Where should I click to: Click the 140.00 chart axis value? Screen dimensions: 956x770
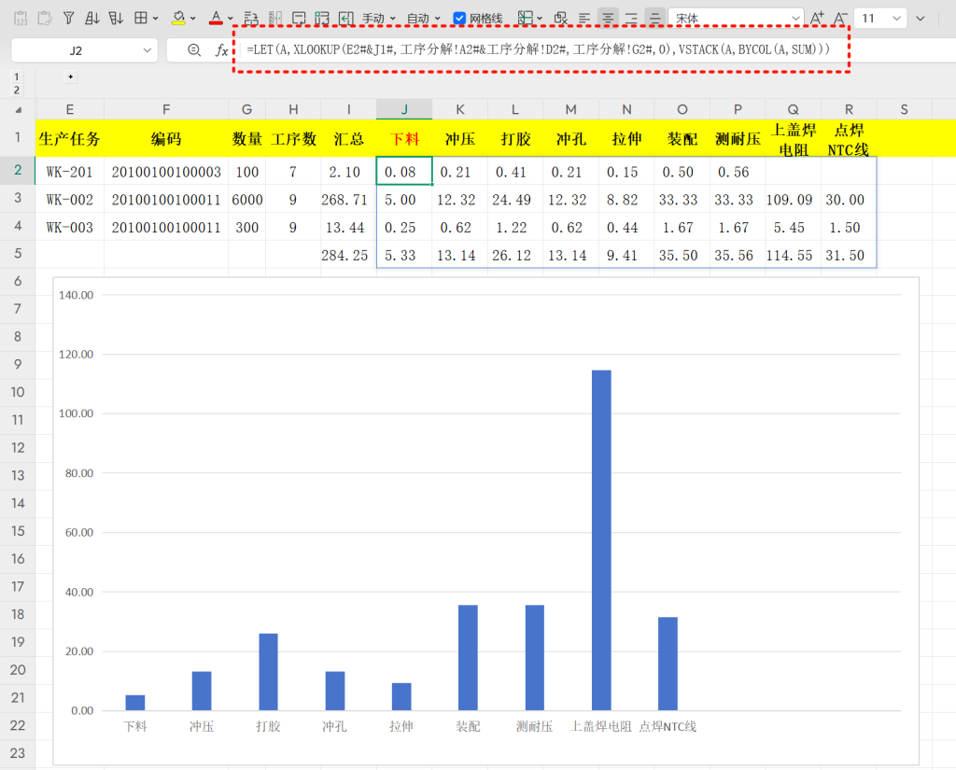pyautogui.click(x=77, y=295)
